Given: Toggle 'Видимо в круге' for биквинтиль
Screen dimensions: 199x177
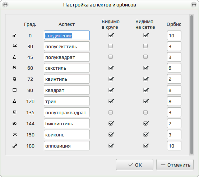Looking at the screenshot, I should 111,124.
